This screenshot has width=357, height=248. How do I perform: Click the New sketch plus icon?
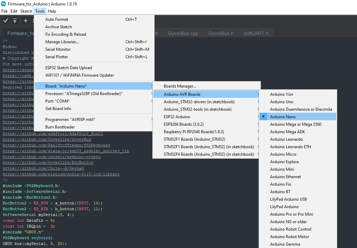click(26, 21)
